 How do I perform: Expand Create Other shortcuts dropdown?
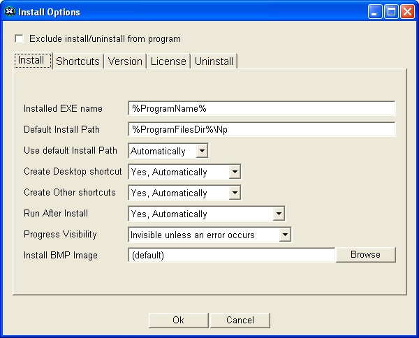pos(235,193)
